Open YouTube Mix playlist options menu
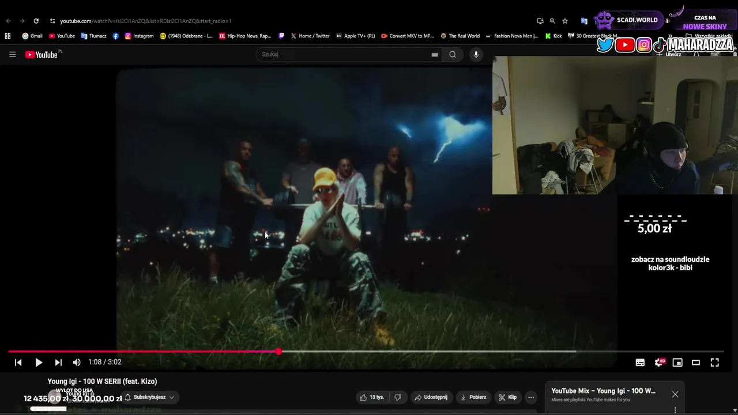This screenshot has width=738, height=415. [675, 410]
